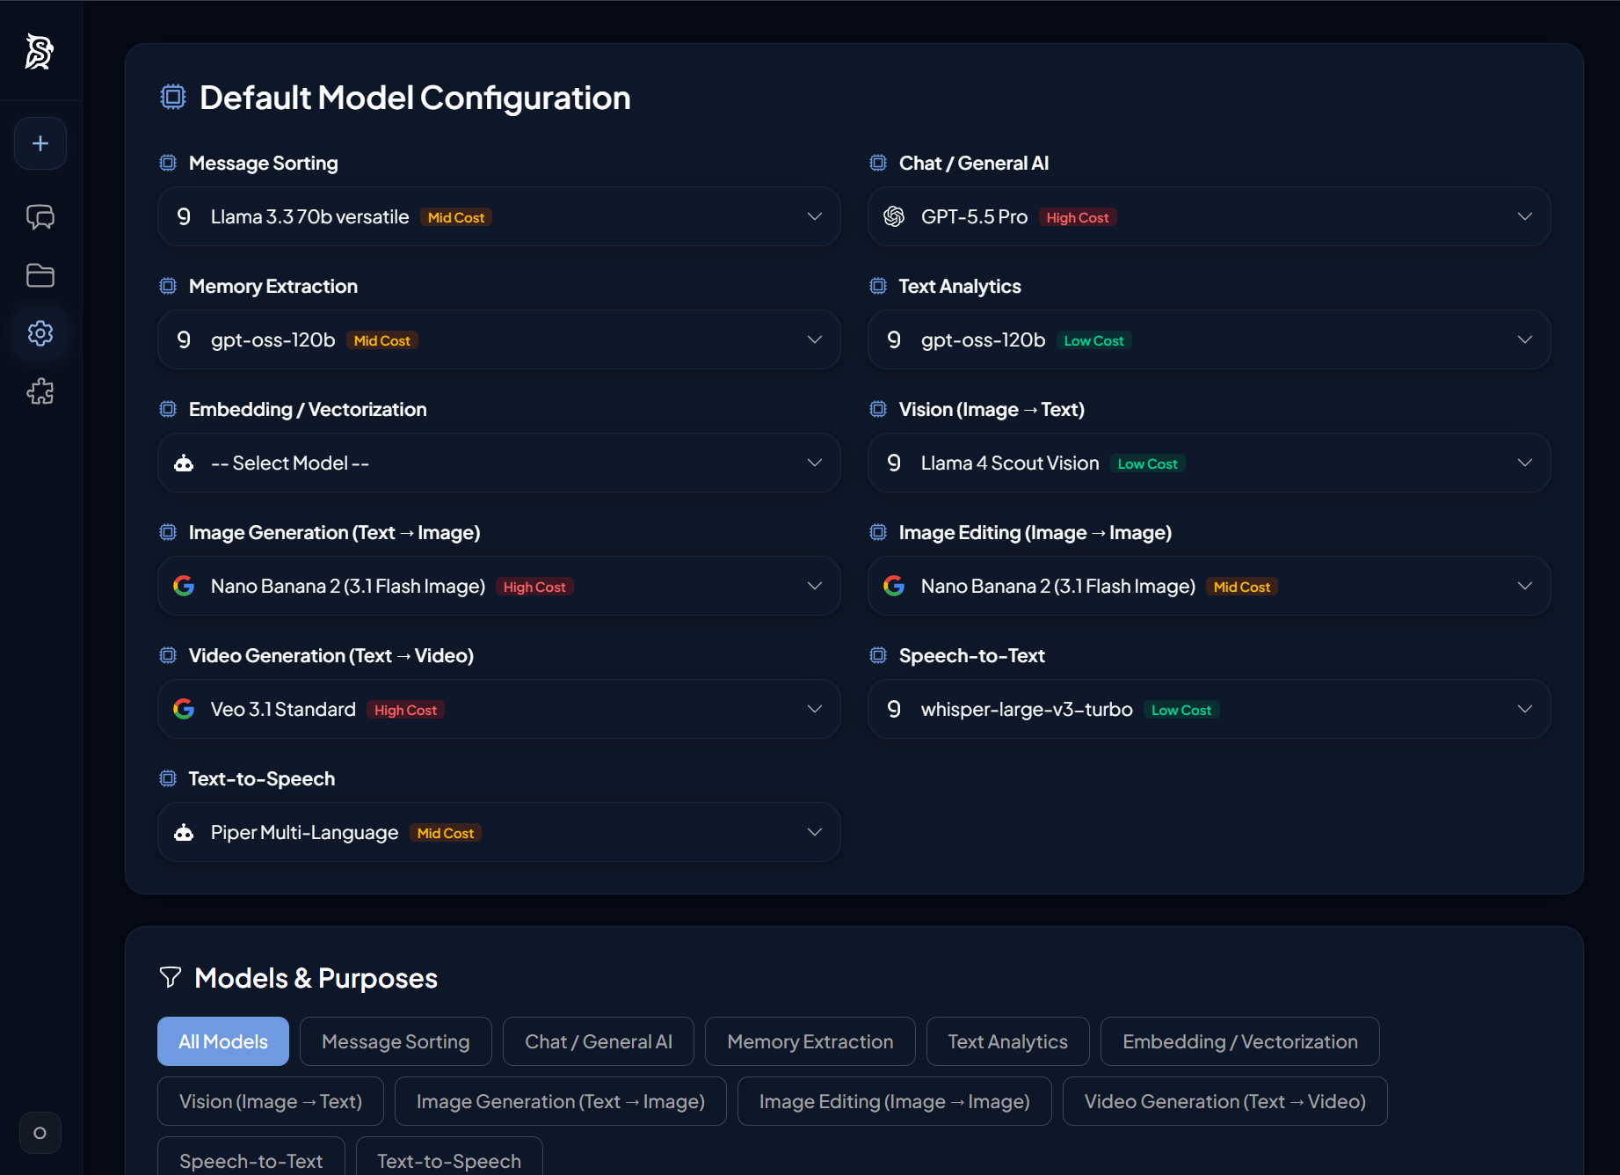Filter by Embedding / Vectorization purpose
The height and width of the screenshot is (1175, 1620).
pos(1240,1041)
